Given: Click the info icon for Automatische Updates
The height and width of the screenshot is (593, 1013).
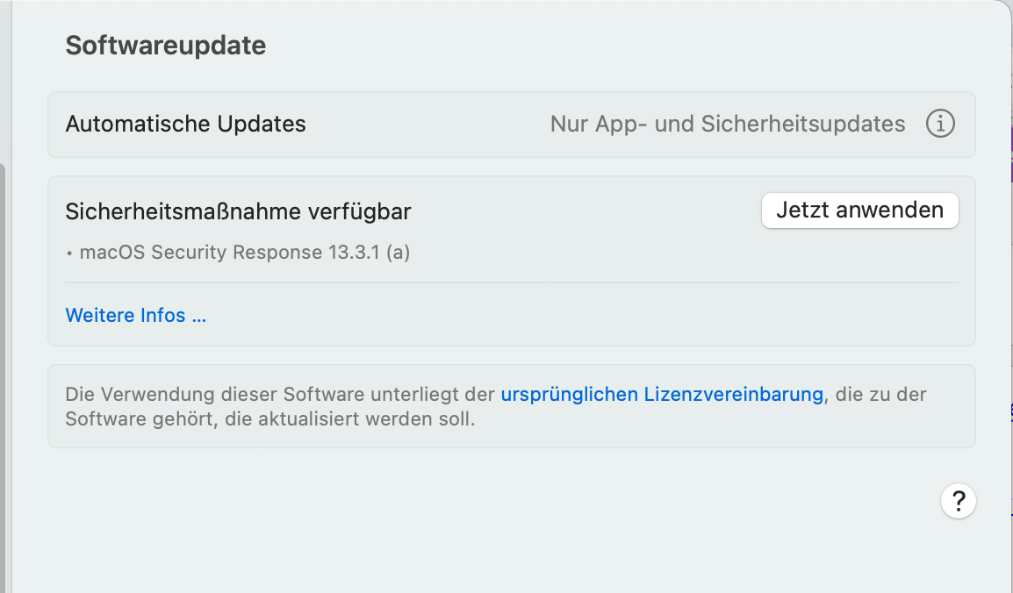Looking at the screenshot, I should click(940, 124).
